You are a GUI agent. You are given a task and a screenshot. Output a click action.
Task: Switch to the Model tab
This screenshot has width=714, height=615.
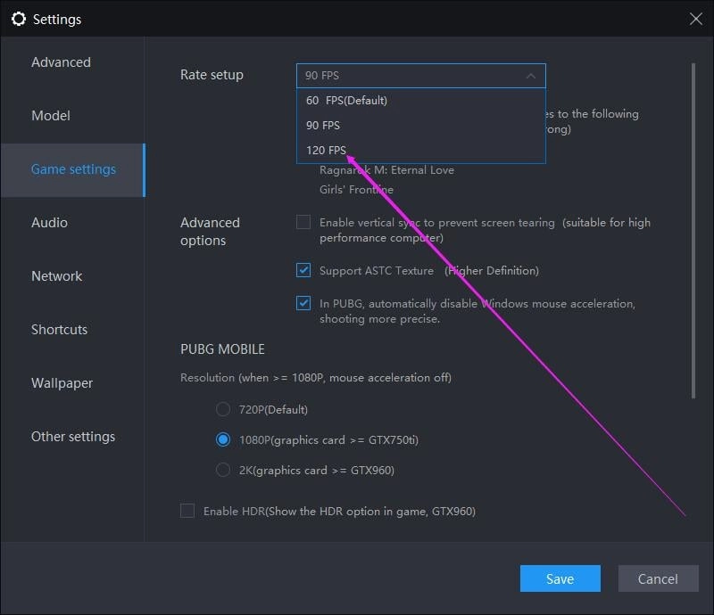[51, 116]
